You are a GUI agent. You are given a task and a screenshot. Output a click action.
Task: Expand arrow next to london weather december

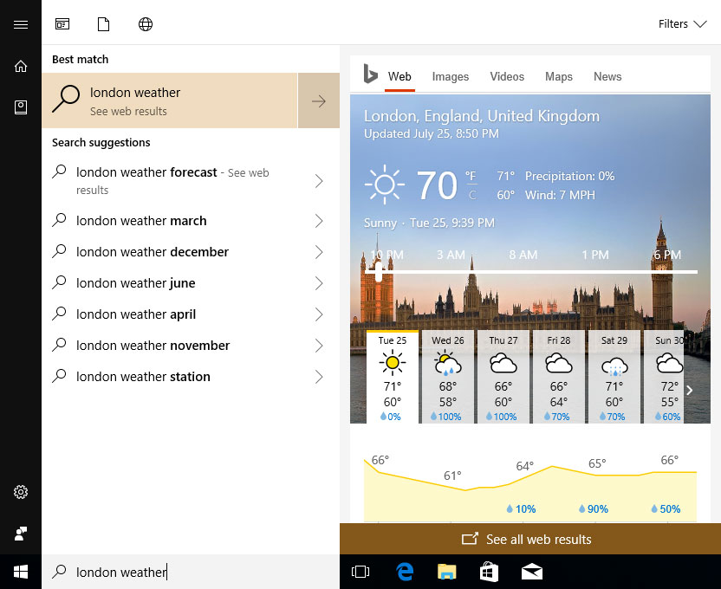[x=319, y=252]
